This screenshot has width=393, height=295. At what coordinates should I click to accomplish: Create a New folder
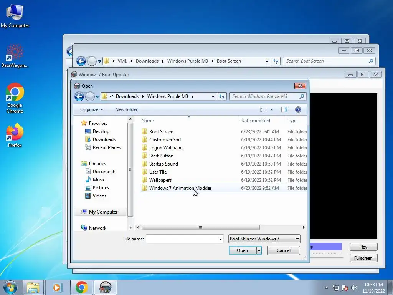tap(126, 109)
